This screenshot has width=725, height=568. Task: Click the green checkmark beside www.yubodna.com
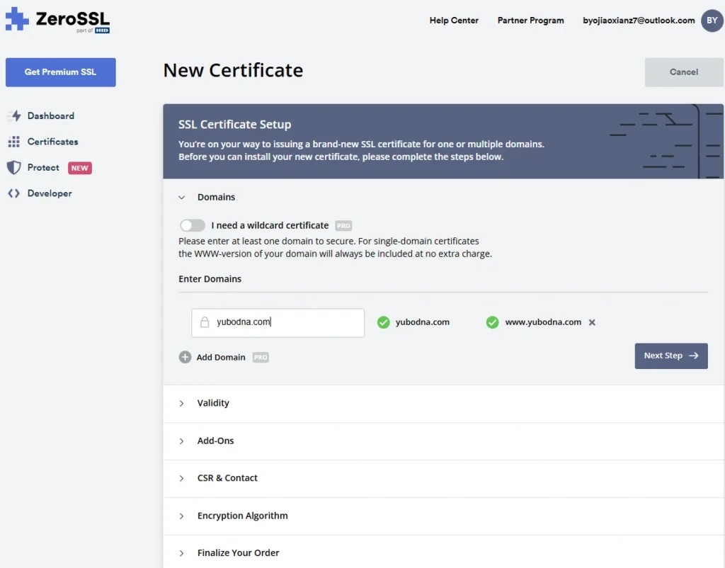[492, 322]
